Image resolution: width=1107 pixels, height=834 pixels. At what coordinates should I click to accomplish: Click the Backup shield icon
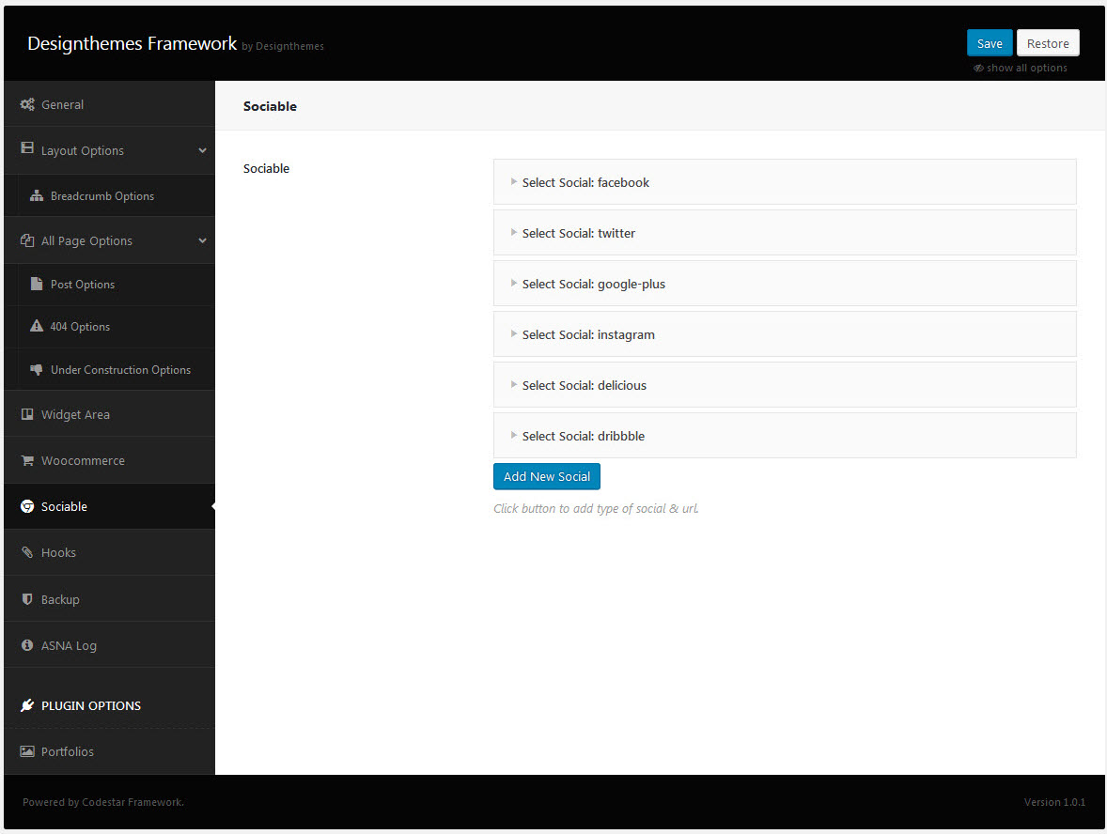coord(27,599)
